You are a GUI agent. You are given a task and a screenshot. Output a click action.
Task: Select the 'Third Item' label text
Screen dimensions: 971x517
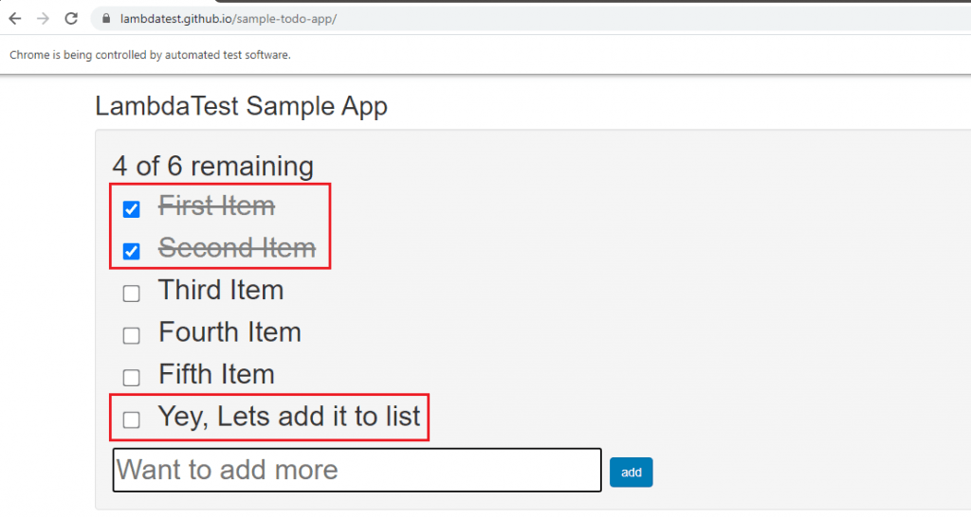click(221, 290)
